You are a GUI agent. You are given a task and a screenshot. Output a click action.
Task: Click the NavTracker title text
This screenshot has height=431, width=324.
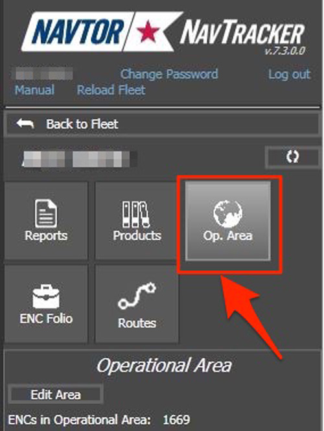[x=242, y=32]
